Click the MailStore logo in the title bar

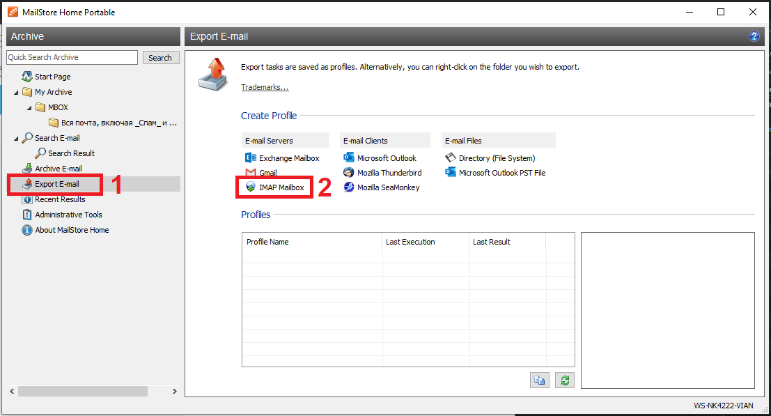tap(13, 12)
